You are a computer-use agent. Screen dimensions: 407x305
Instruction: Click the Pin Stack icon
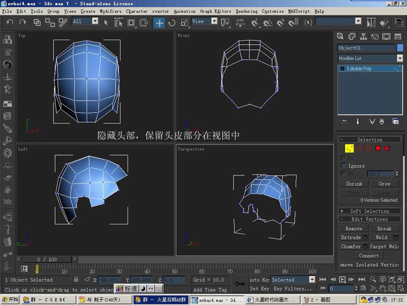[x=344, y=121]
